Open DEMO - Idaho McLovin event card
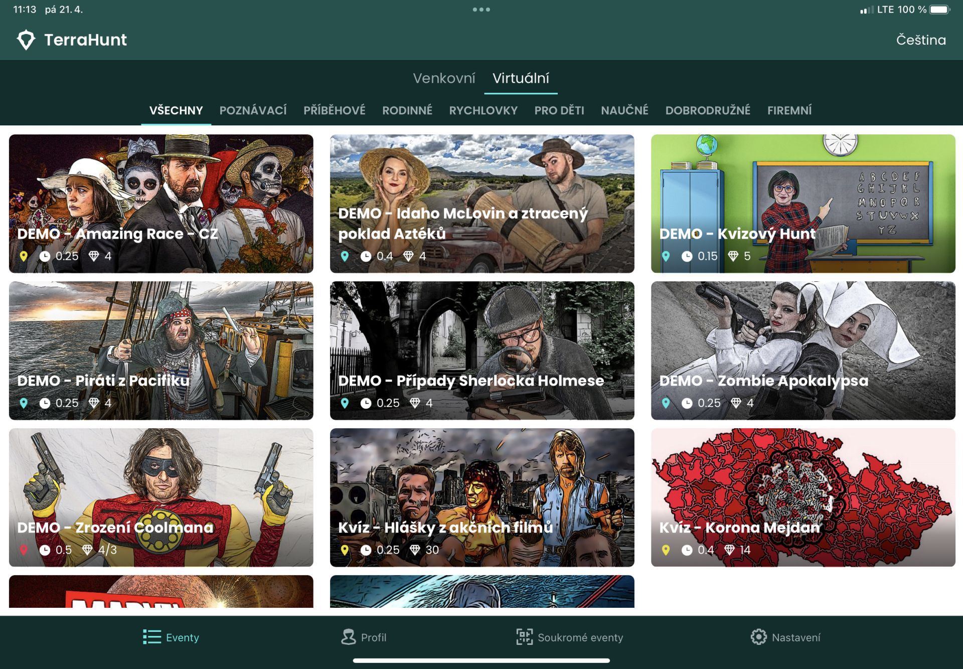This screenshot has width=963, height=669. [482, 204]
